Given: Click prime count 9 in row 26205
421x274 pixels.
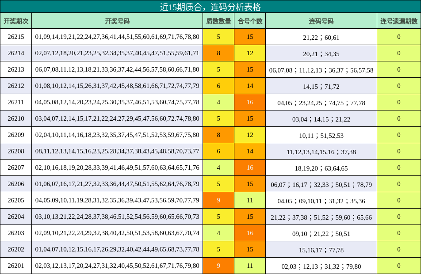Looking at the screenshot, I should 218,201.
